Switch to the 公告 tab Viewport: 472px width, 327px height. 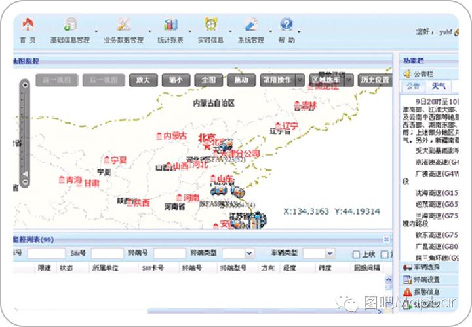click(413, 86)
